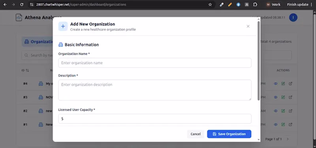Click building icon in row #2
The height and width of the screenshot is (148, 316).
(41, 111)
